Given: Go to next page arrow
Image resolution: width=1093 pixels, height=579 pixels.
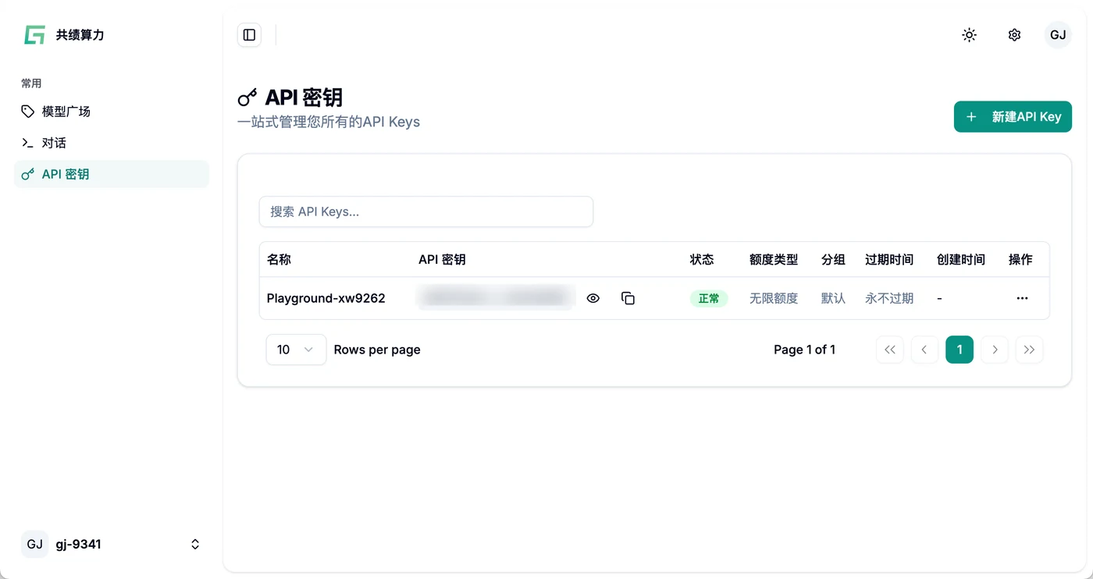Looking at the screenshot, I should click(995, 350).
